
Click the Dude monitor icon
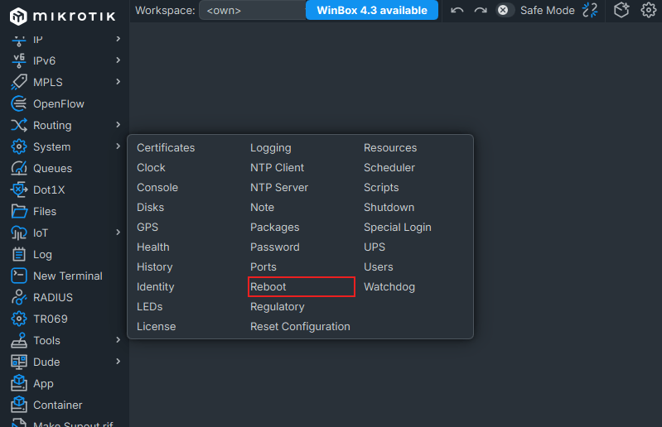[19, 362]
